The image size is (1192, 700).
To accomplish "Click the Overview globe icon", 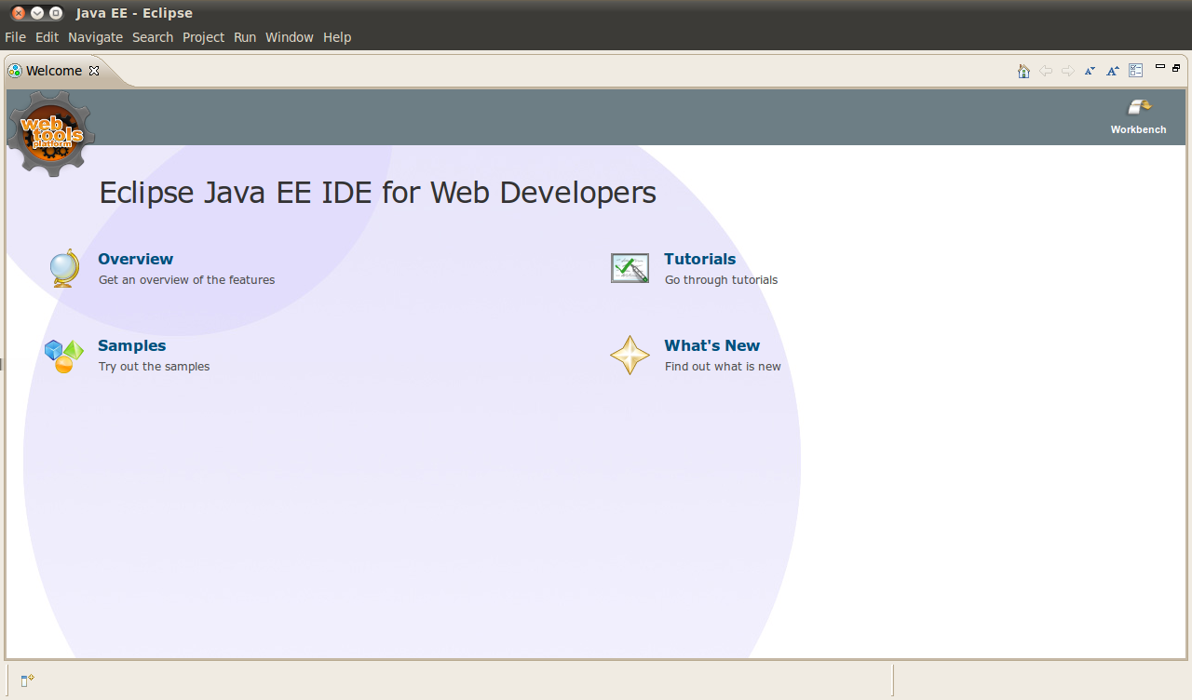I will [64, 268].
